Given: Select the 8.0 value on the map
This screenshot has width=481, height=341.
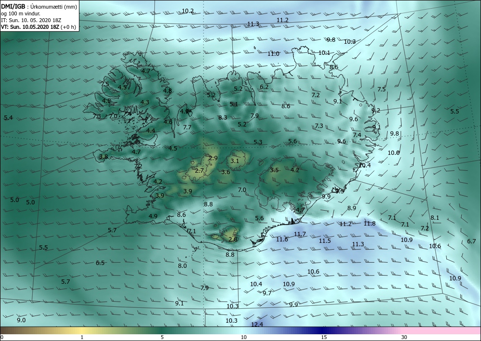Looking at the screenshot, I should 182,265.
